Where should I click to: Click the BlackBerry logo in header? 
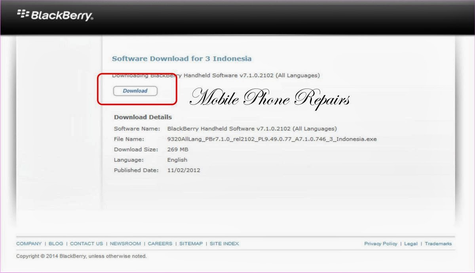55,15
